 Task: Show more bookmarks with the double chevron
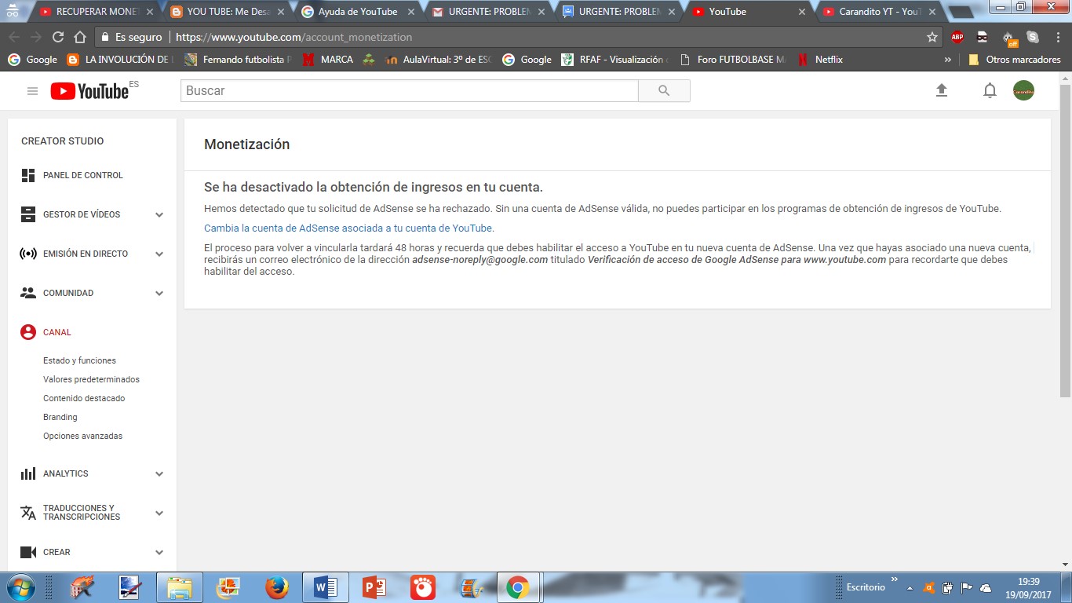click(948, 60)
